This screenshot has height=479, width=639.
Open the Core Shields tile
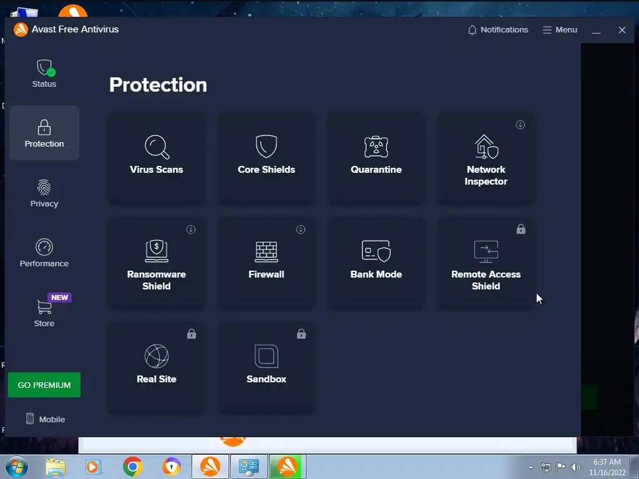coord(266,158)
